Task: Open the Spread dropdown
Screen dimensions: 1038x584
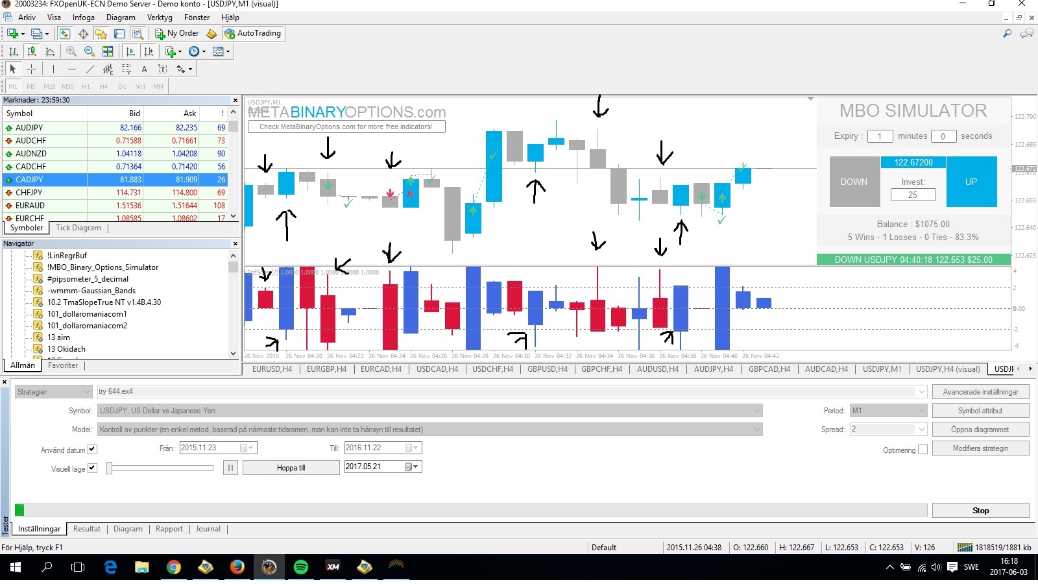Action: pyautogui.click(x=888, y=430)
